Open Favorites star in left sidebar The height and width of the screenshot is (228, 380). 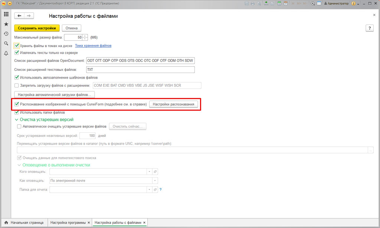coord(6,24)
